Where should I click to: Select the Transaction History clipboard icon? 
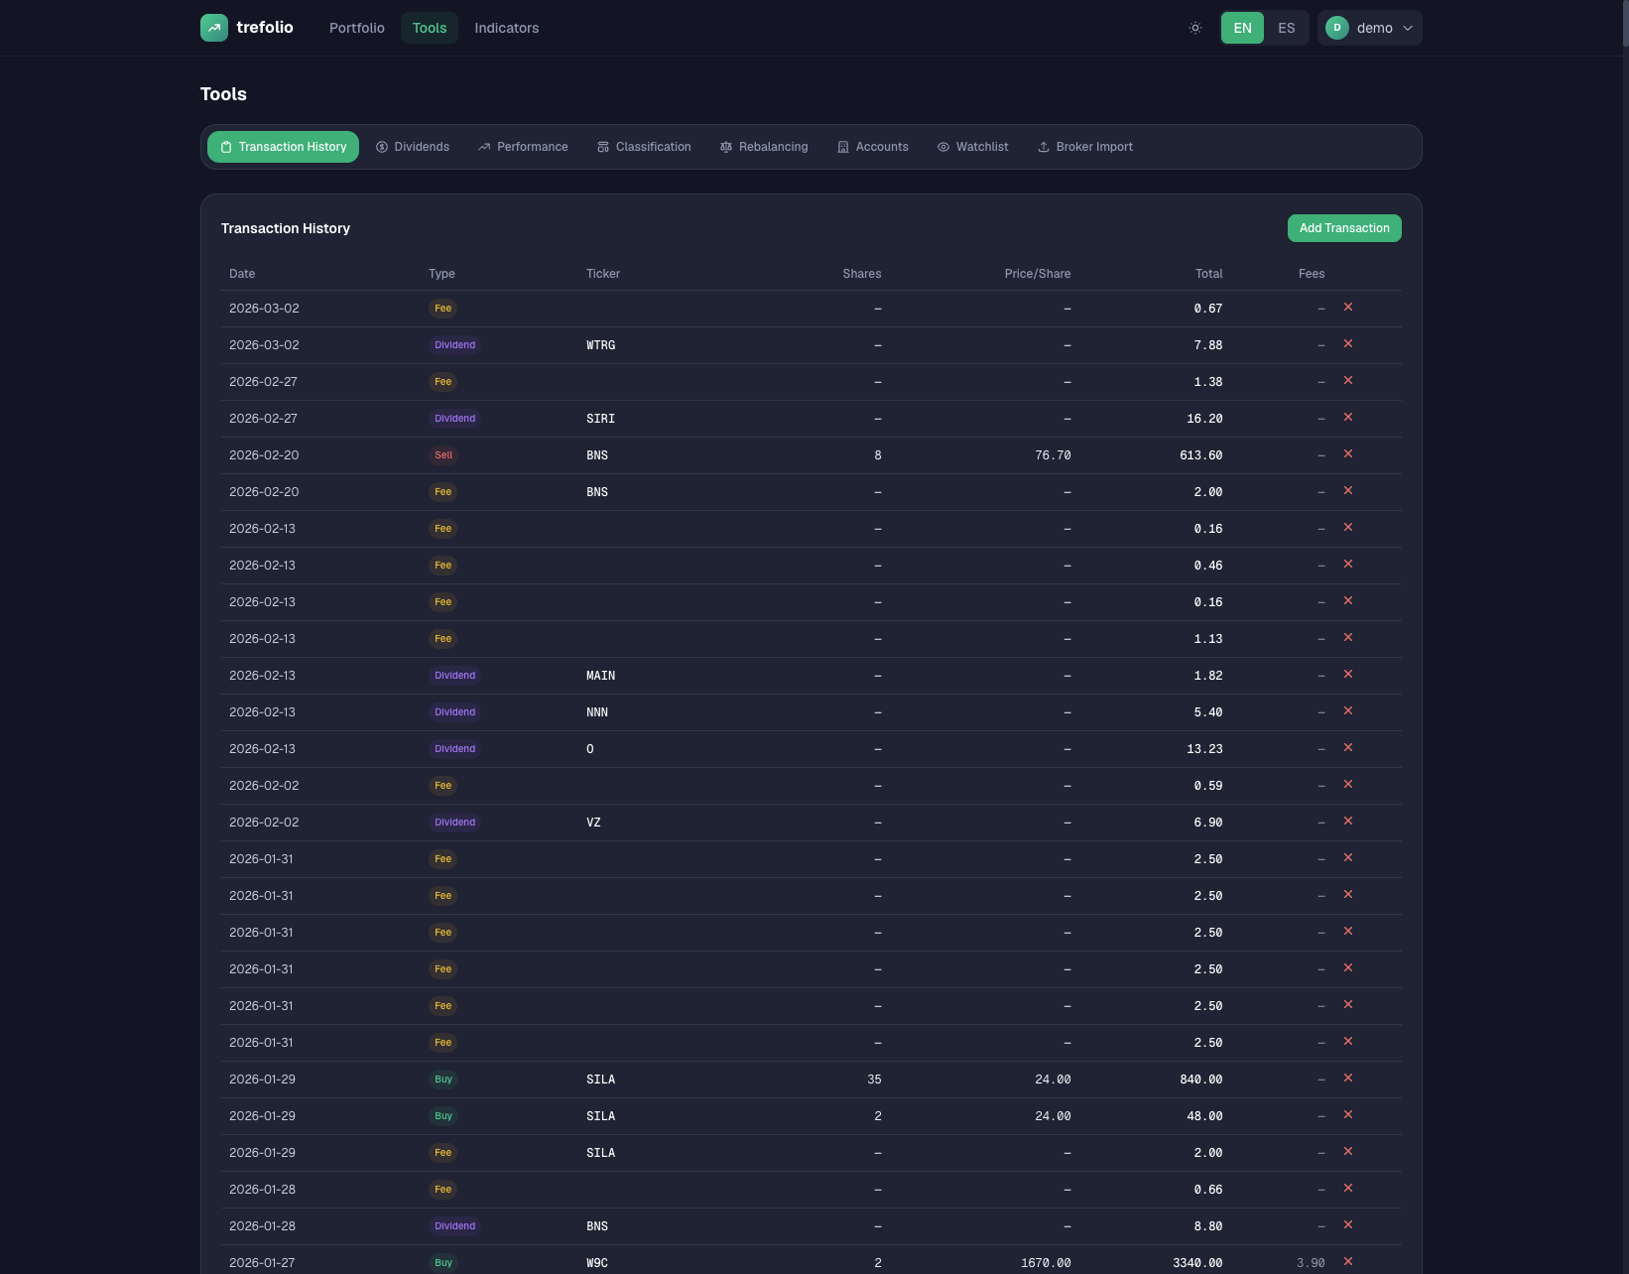[x=227, y=146]
